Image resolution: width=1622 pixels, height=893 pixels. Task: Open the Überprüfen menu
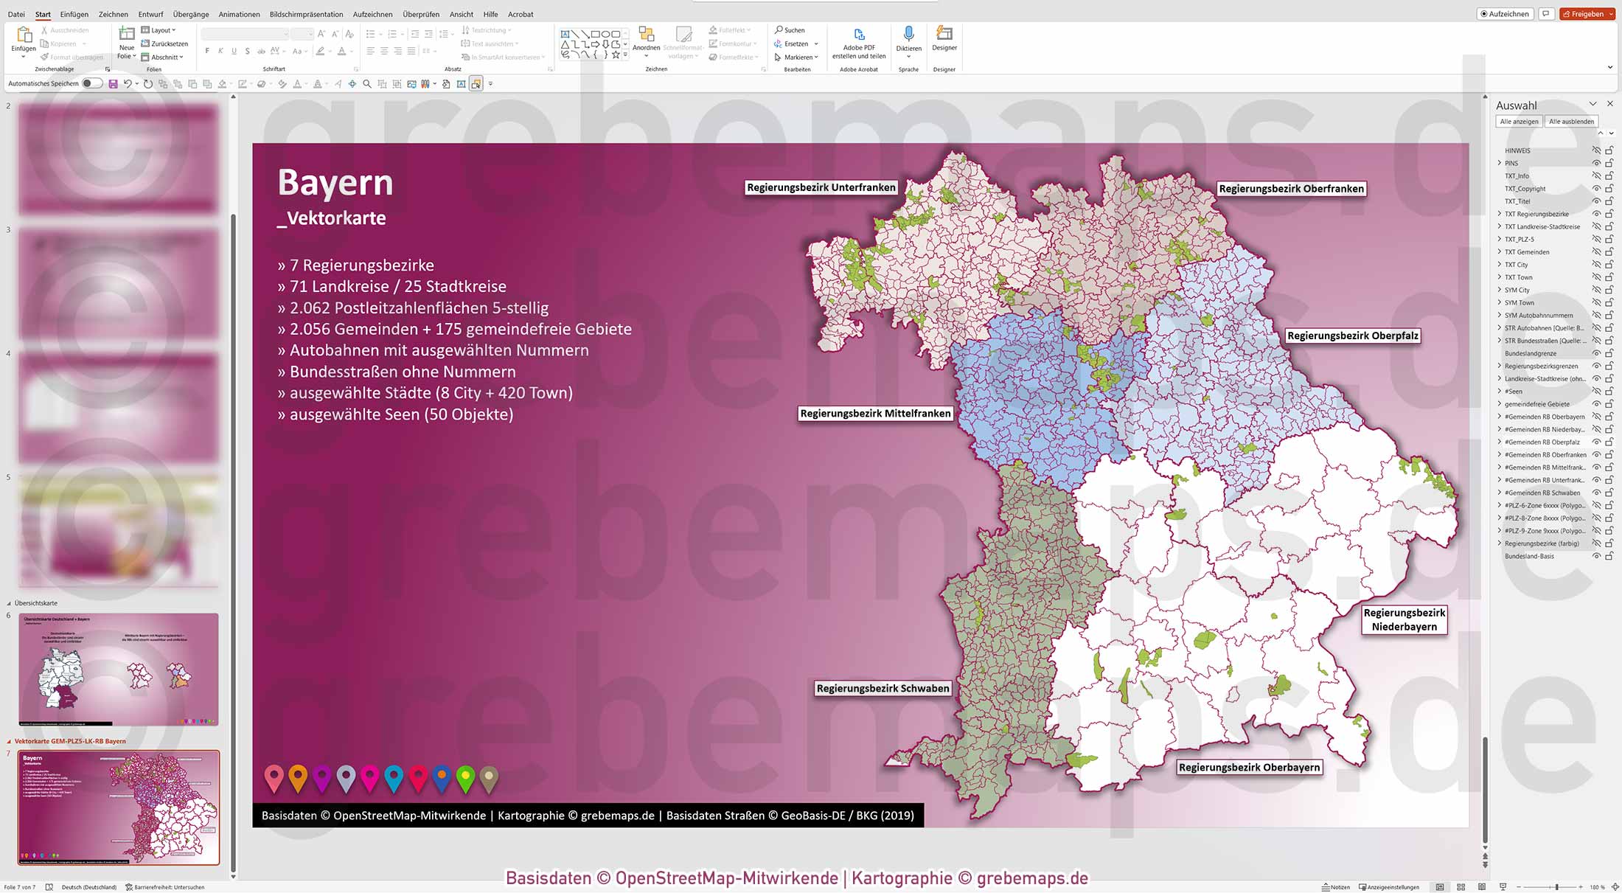tap(421, 14)
